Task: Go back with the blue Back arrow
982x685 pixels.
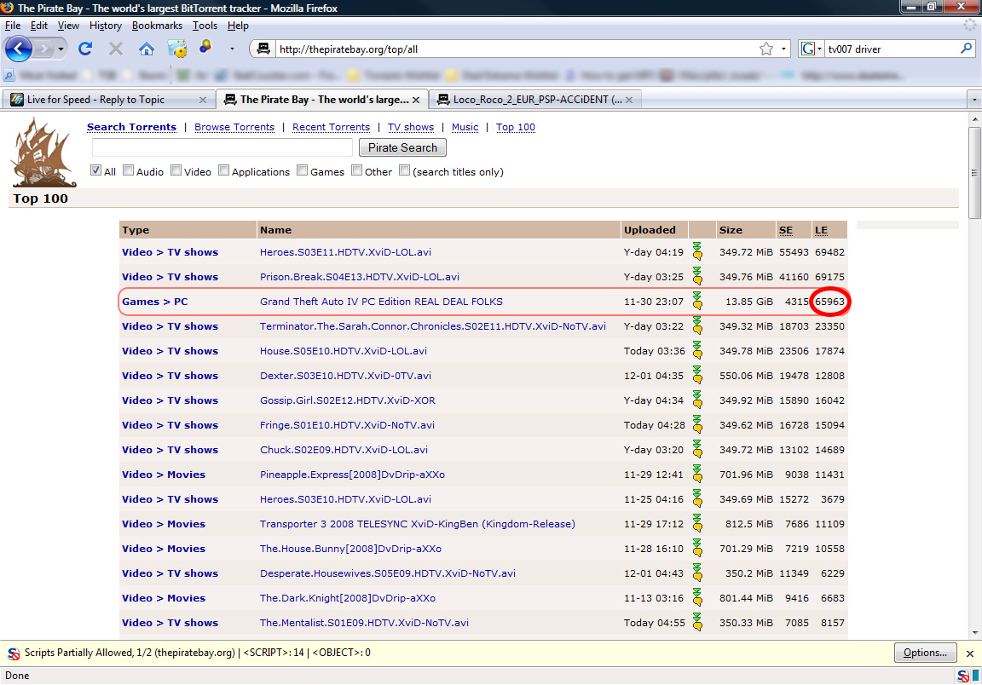Action: pos(18,49)
